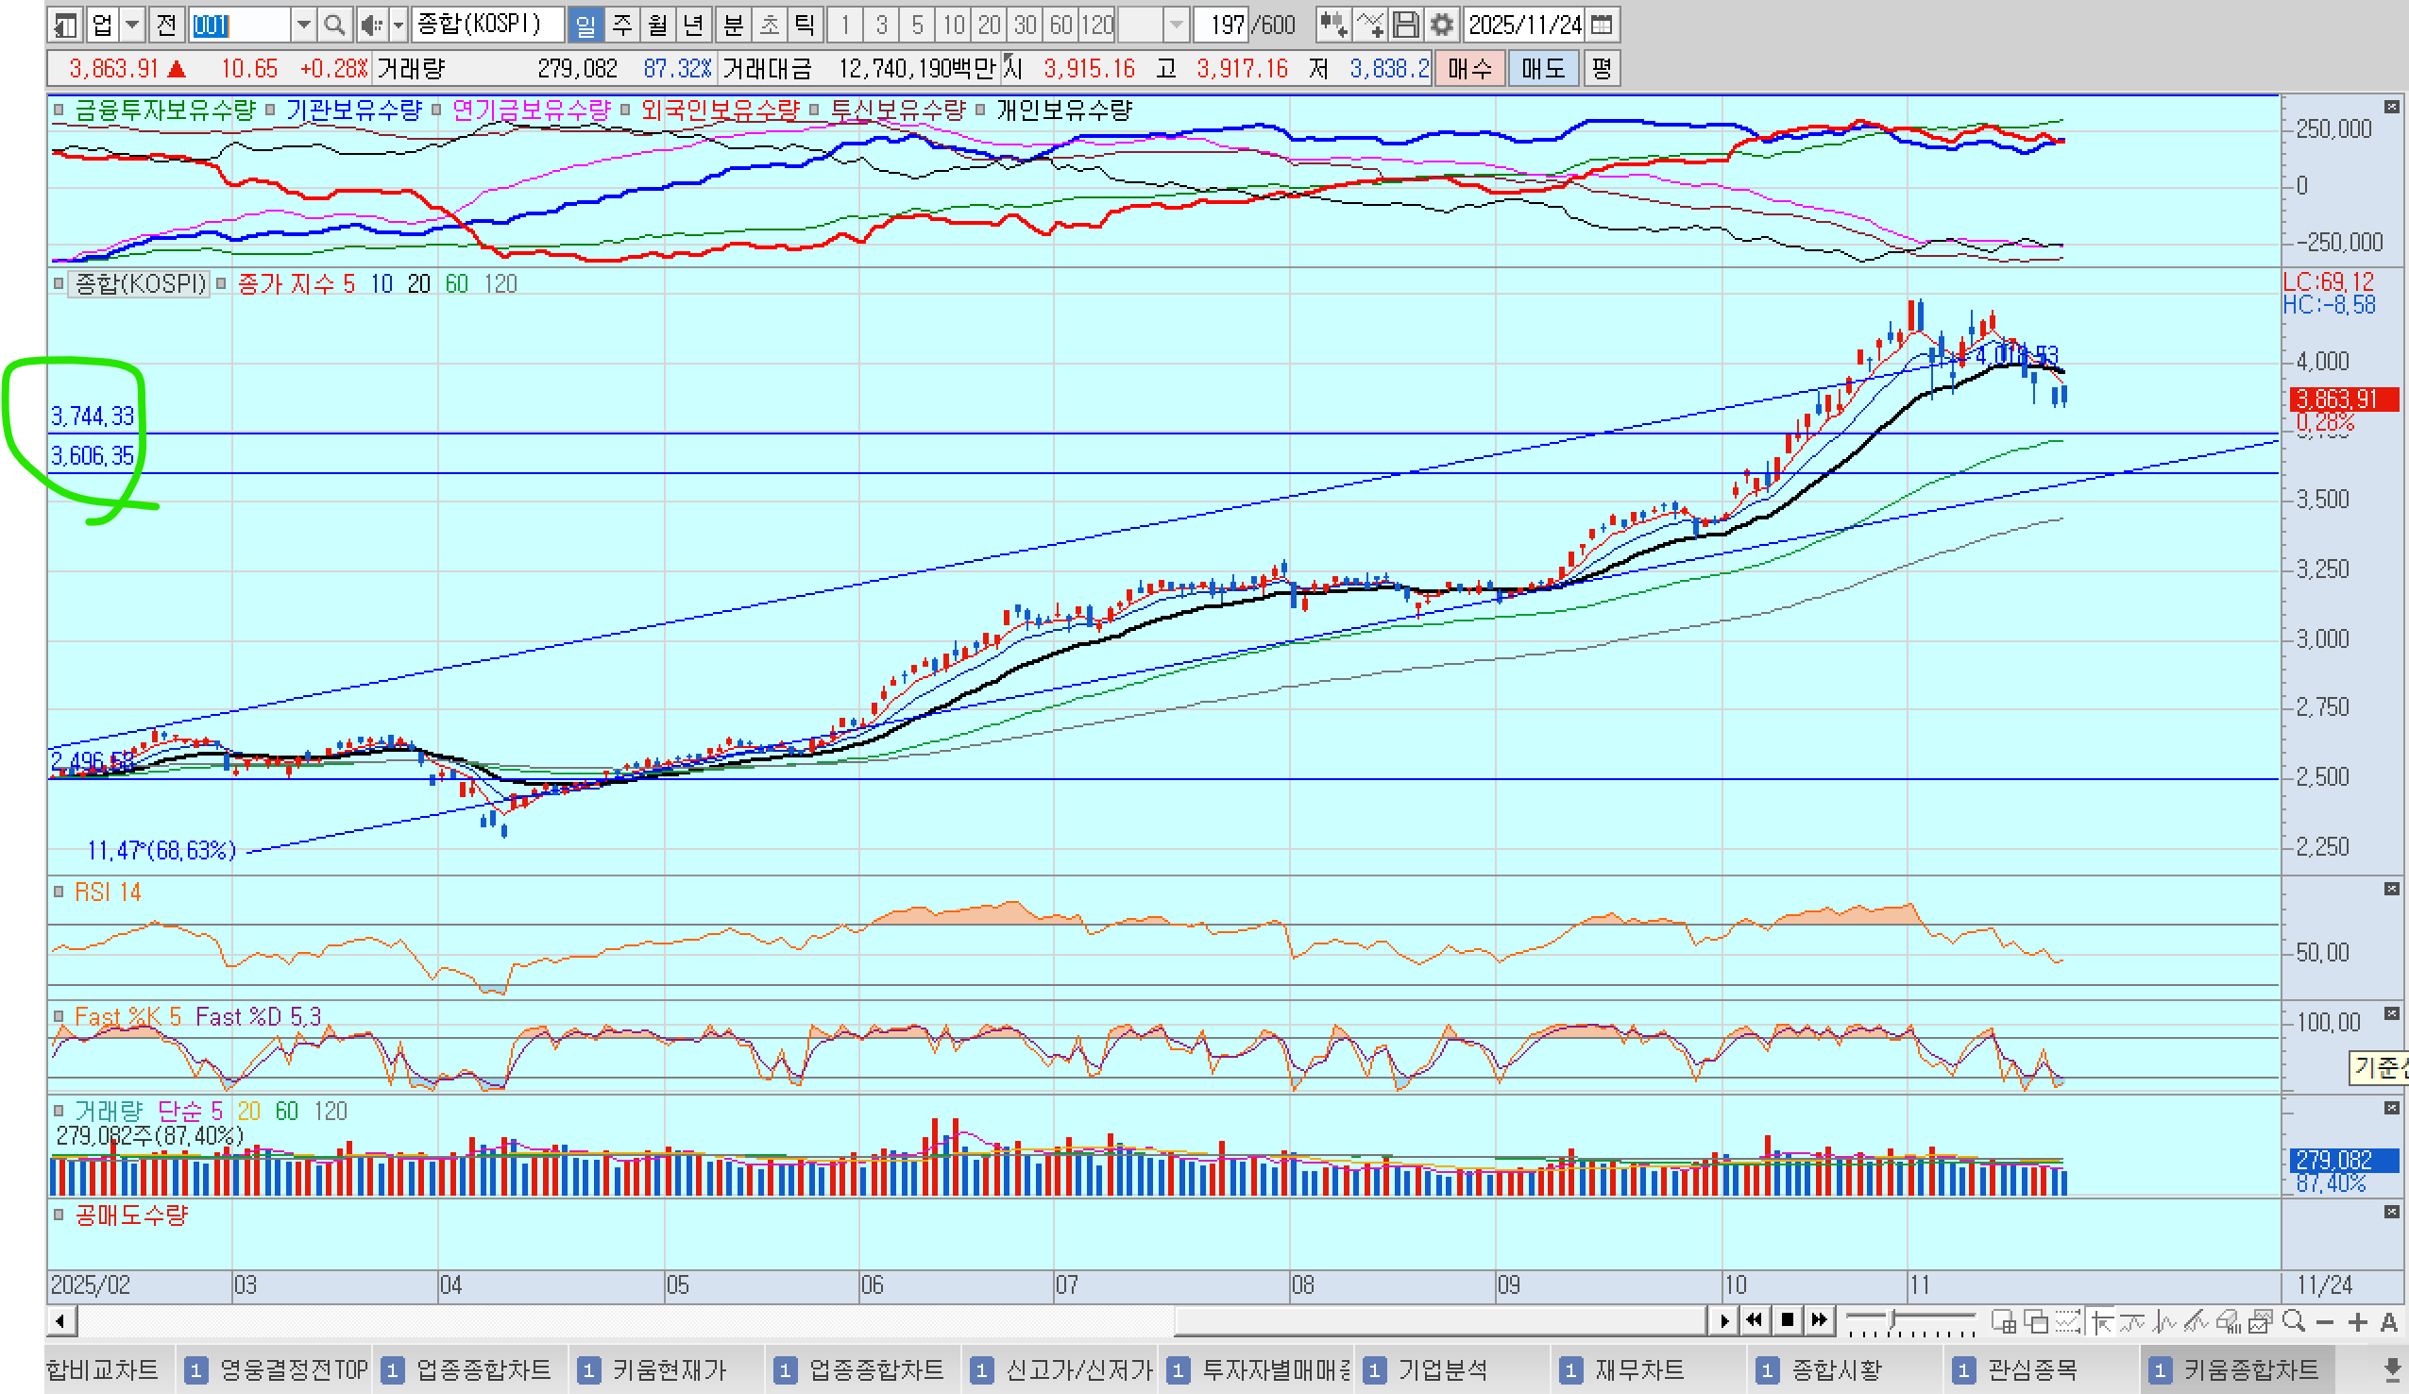Viewport: 2409px width, 1394px height.
Task: Toggle the 외국인보유수량 indicator checkbox
Action: [625, 110]
